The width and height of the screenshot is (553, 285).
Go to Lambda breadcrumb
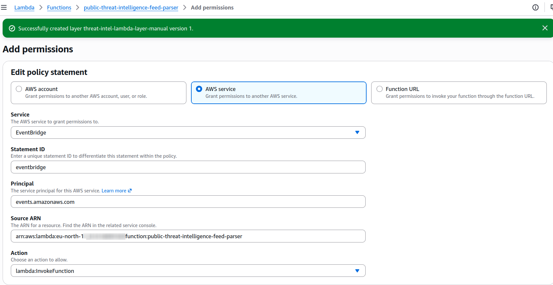(24, 8)
